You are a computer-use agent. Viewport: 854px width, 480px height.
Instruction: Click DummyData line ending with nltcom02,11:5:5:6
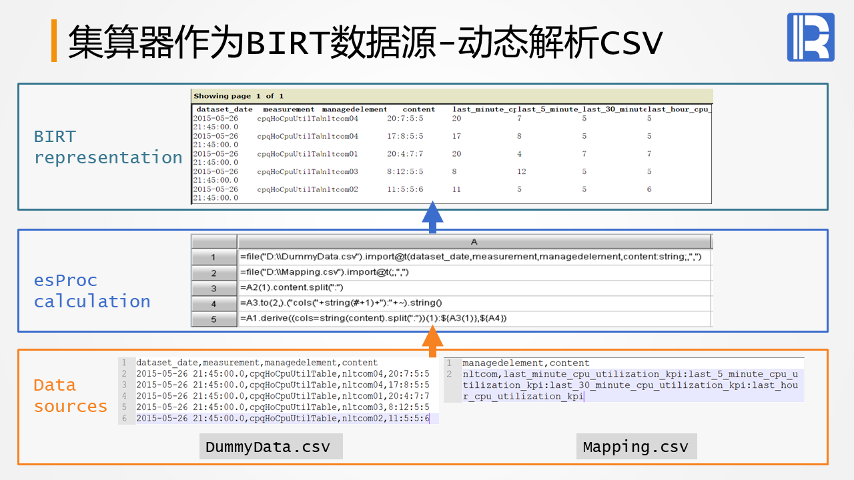click(283, 419)
